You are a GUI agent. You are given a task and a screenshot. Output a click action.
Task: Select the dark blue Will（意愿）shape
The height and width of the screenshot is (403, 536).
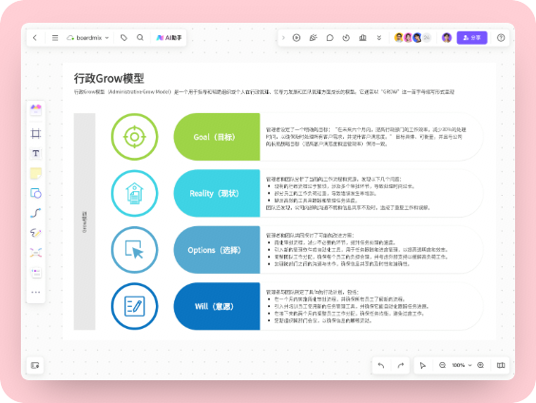(x=217, y=306)
